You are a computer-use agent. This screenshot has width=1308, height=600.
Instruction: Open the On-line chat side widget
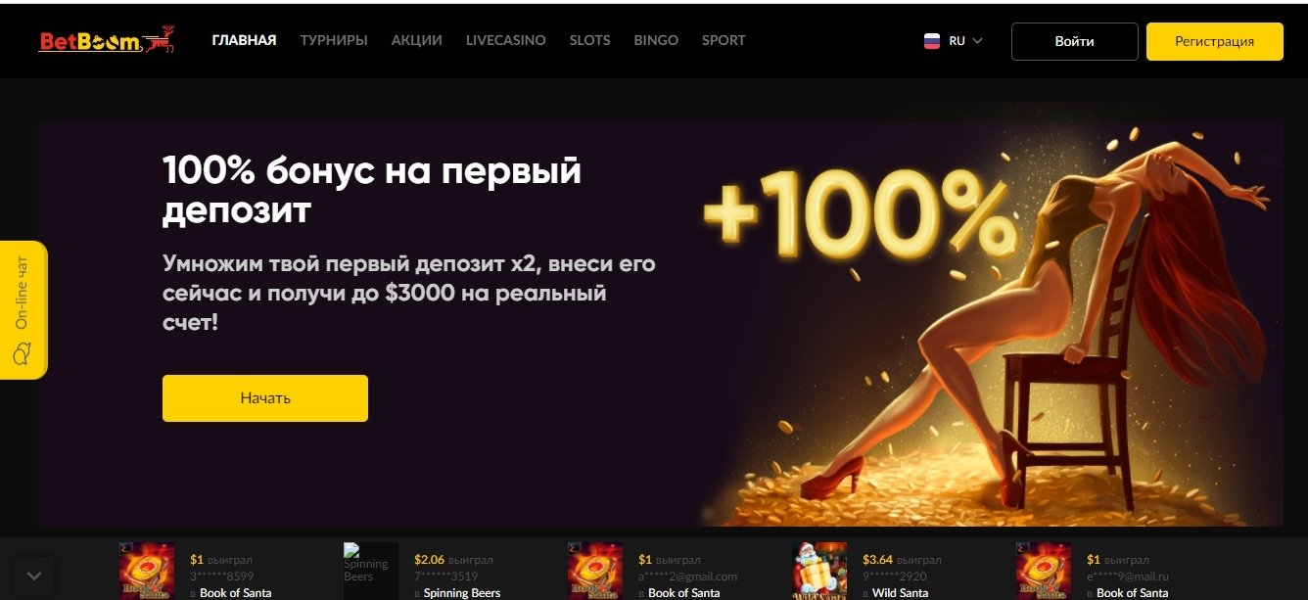(x=23, y=309)
